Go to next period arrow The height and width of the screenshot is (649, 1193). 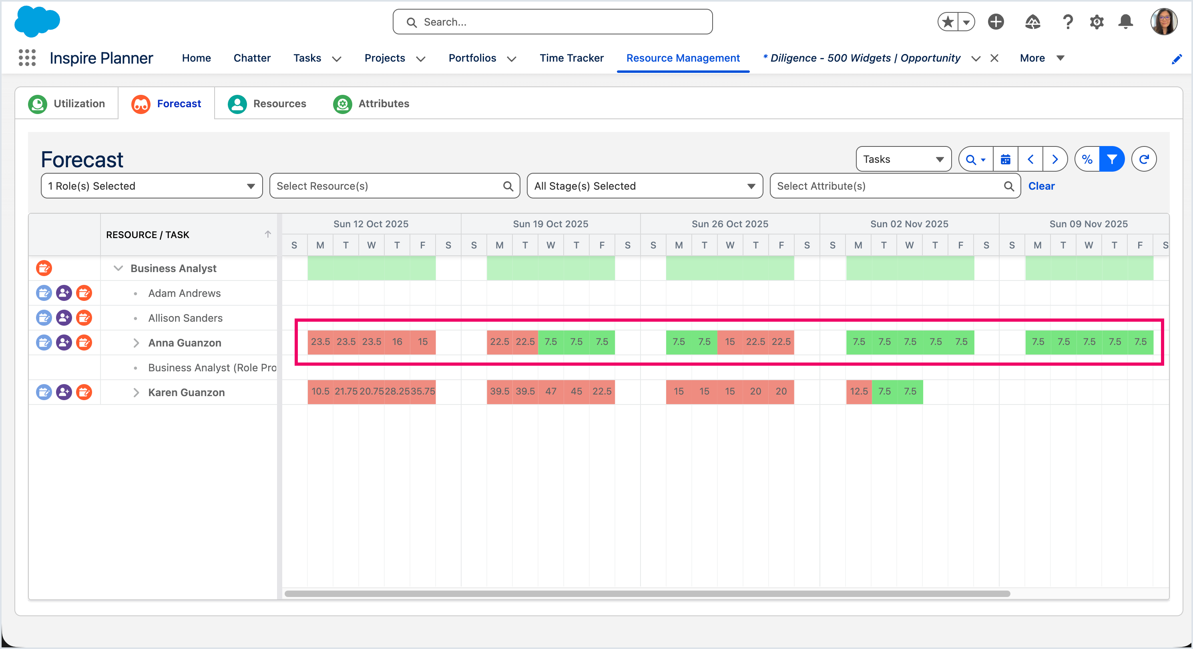(1055, 159)
